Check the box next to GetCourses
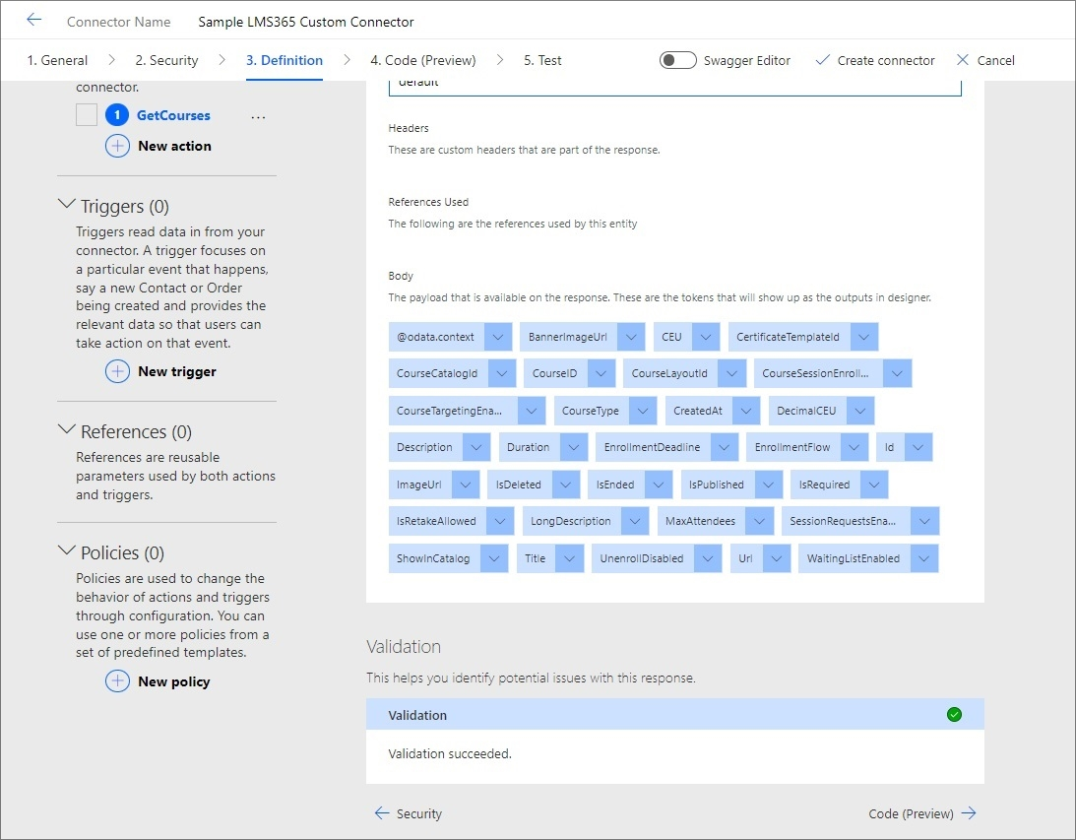The width and height of the screenshot is (1076, 840). coord(87,115)
